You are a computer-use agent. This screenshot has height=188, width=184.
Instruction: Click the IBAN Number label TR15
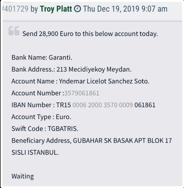(41, 105)
